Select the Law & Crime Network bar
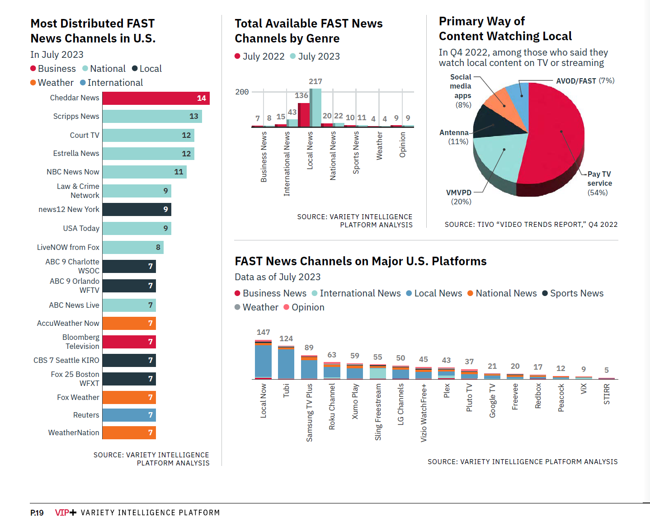This screenshot has width=650, height=517. click(x=137, y=191)
